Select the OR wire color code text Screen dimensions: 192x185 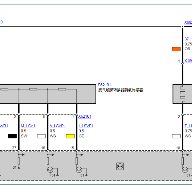click(x=188, y=49)
